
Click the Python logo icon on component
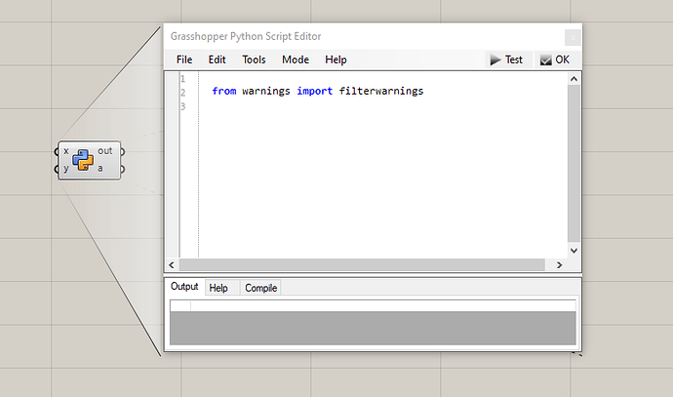[83, 160]
